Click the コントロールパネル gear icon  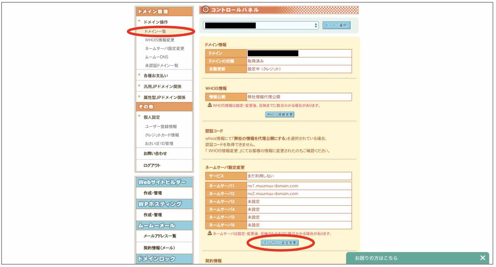205,10
